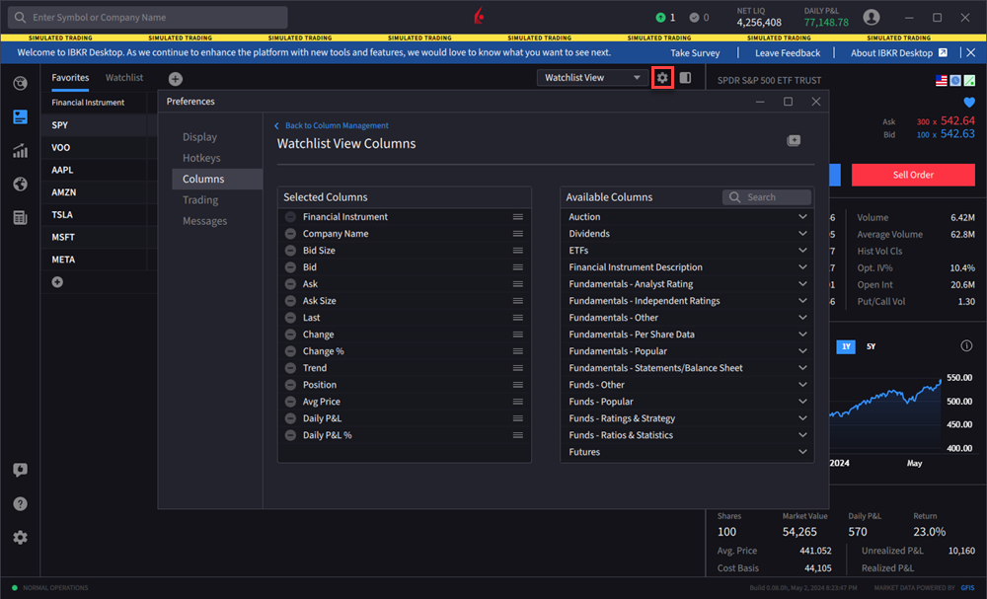
Task: Open the Display preferences section
Action: (x=199, y=137)
